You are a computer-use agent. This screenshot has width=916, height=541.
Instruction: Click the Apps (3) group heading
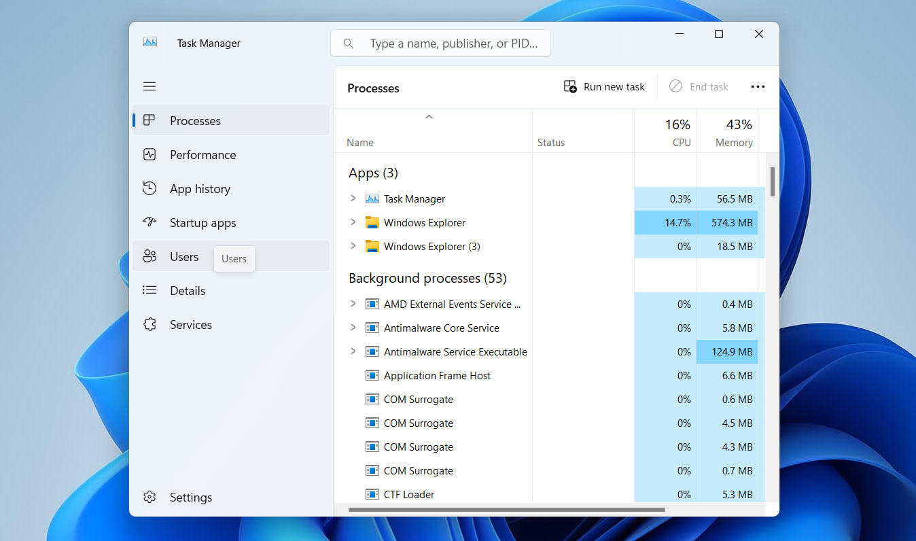coord(373,173)
